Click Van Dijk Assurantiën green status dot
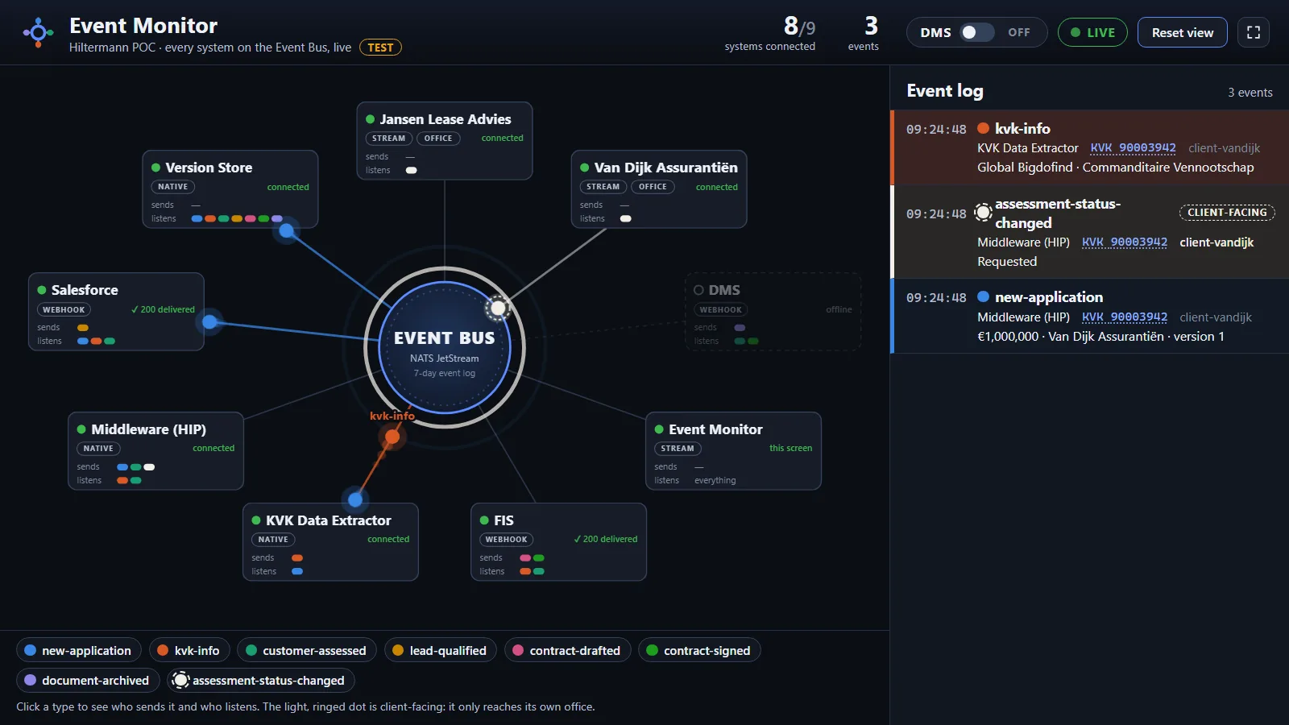This screenshot has height=725, width=1289. [x=585, y=168]
